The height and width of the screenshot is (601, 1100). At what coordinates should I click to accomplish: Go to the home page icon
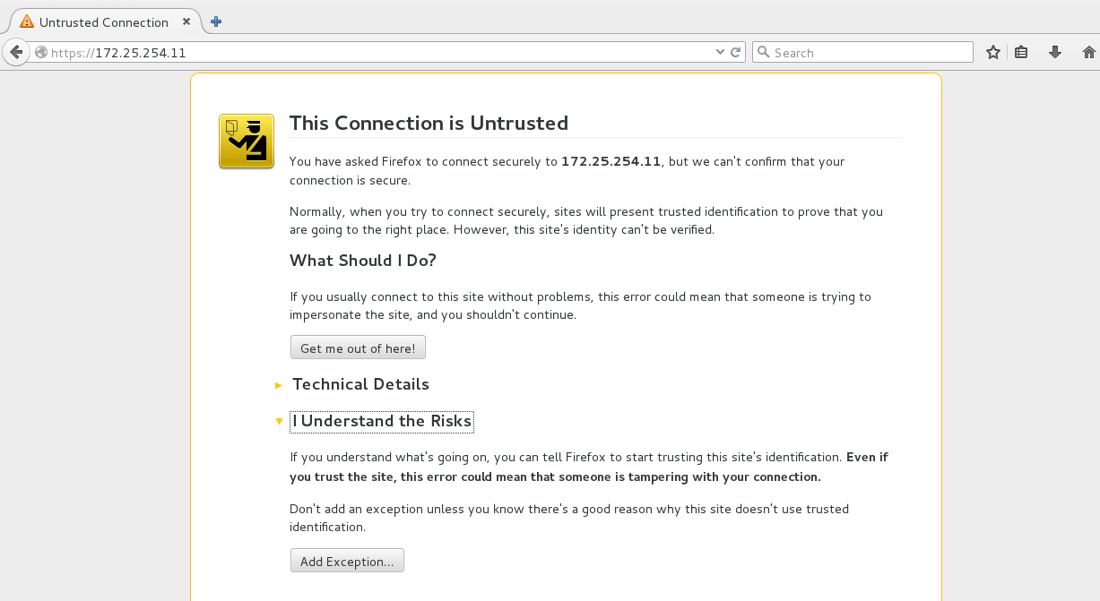coord(1089,52)
